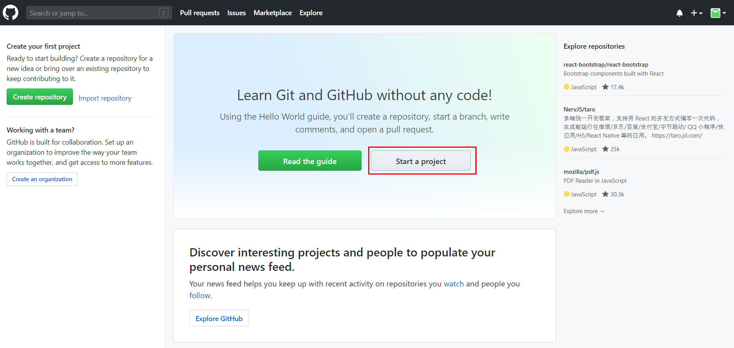Open the plus create-new dropdown

point(697,13)
